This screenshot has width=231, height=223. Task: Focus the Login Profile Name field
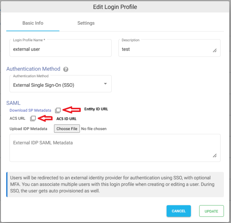point(60,48)
